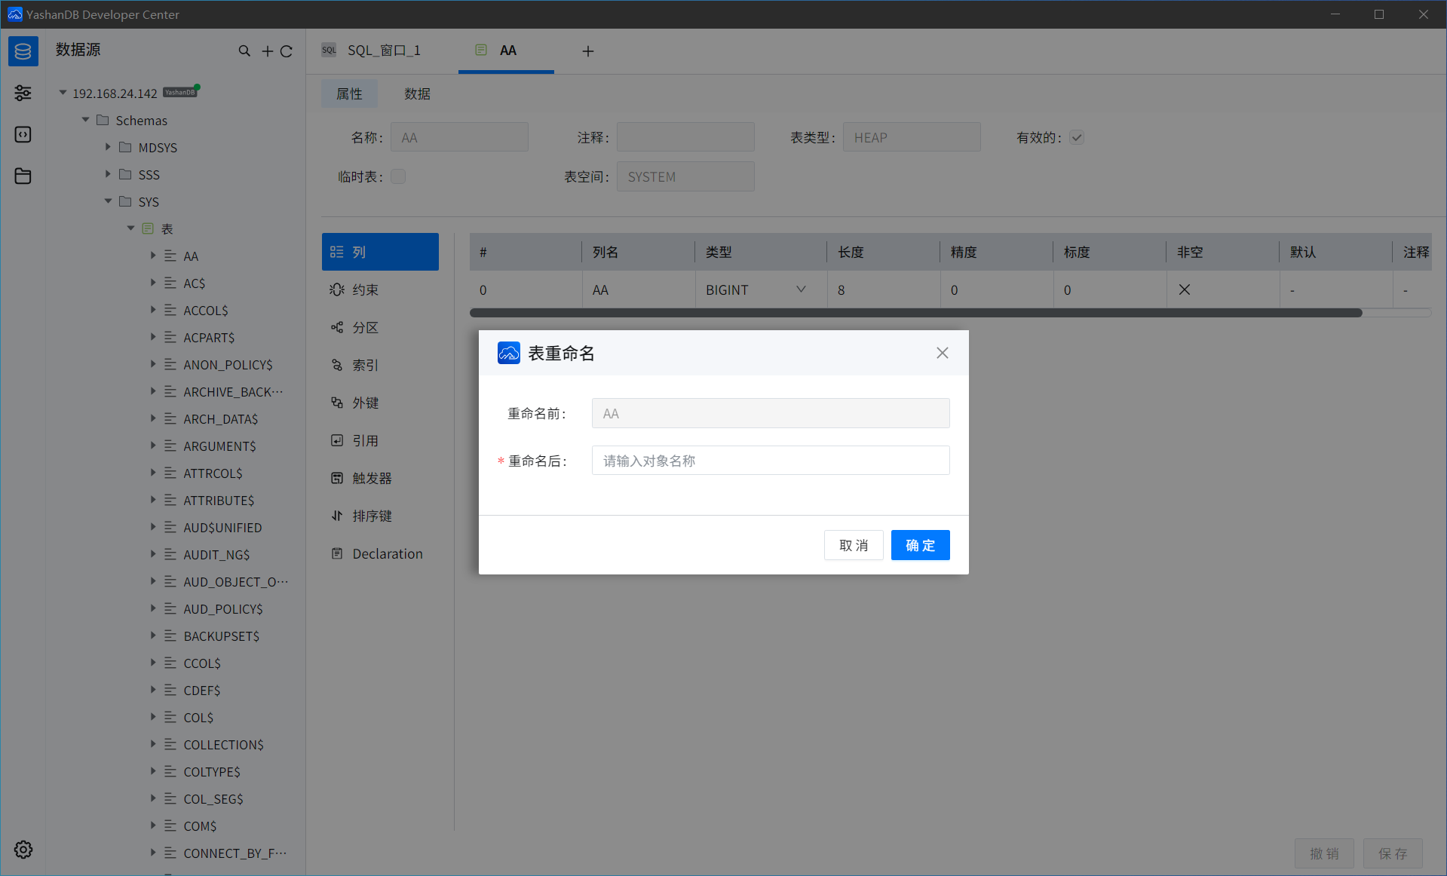The height and width of the screenshot is (876, 1447).
Task: Enable the 临时表 checkbox
Action: (x=397, y=176)
